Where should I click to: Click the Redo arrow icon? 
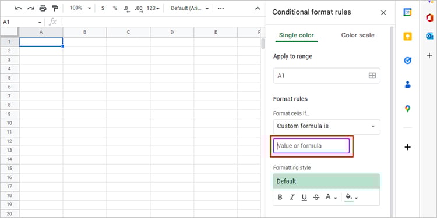coord(30,8)
